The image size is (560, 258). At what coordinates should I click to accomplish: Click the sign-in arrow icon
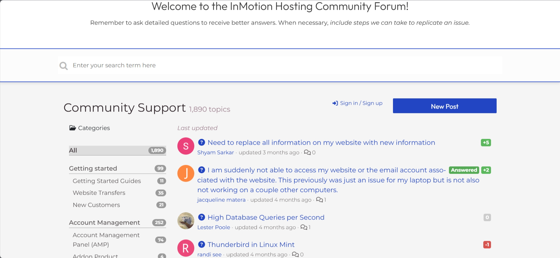(335, 103)
